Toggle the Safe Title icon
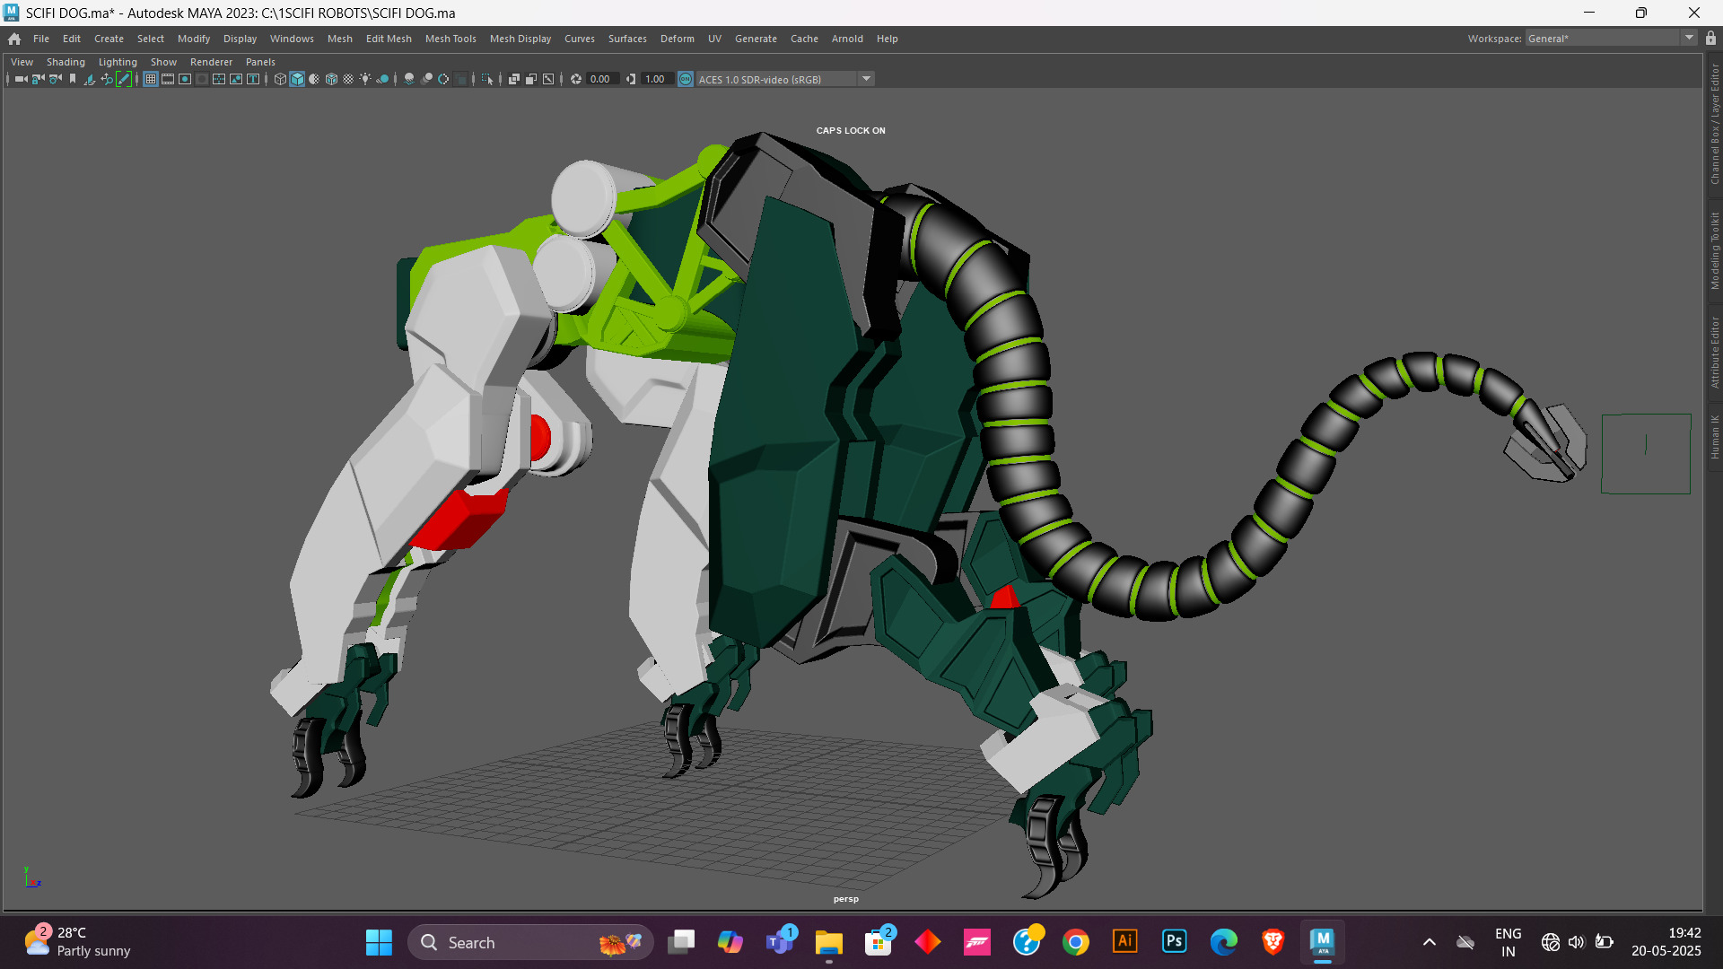 [253, 79]
